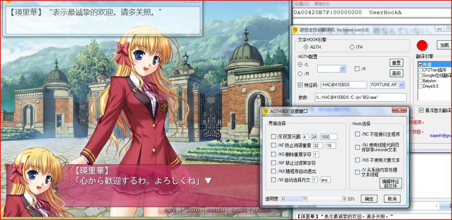Check Google在线翻译 engine
The height and width of the screenshot is (220, 452).
421,75
